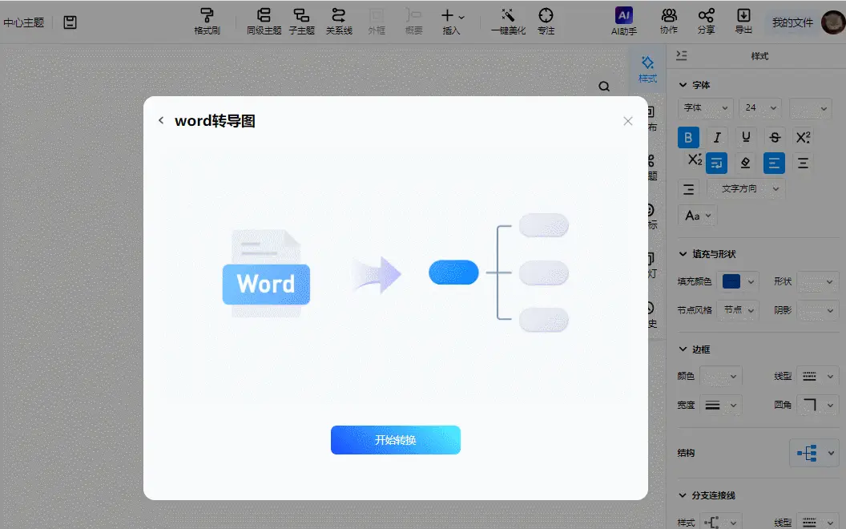Open the 圆角 corner radius dropdown
Viewport: 846px width, 529px height.
point(818,405)
